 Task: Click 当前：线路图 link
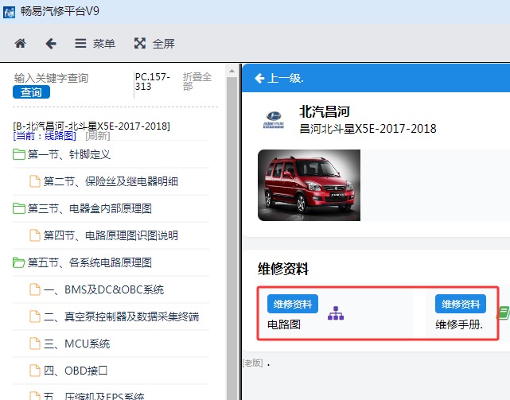pos(45,136)
